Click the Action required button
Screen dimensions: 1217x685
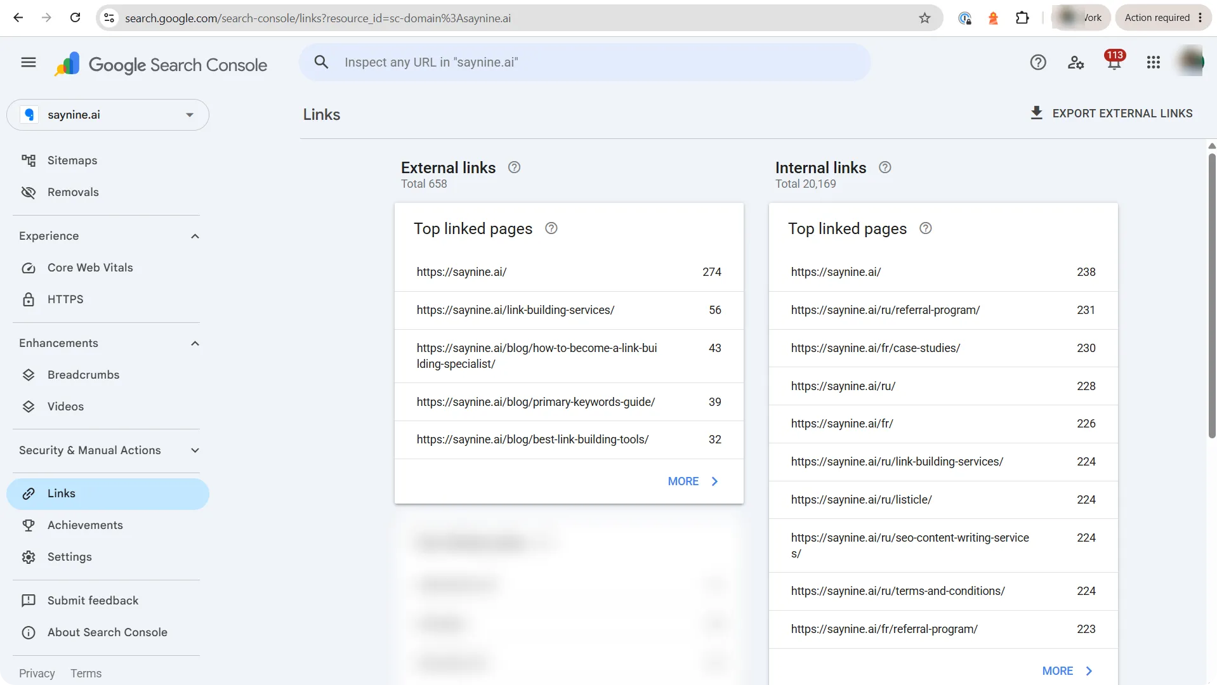1164,18
